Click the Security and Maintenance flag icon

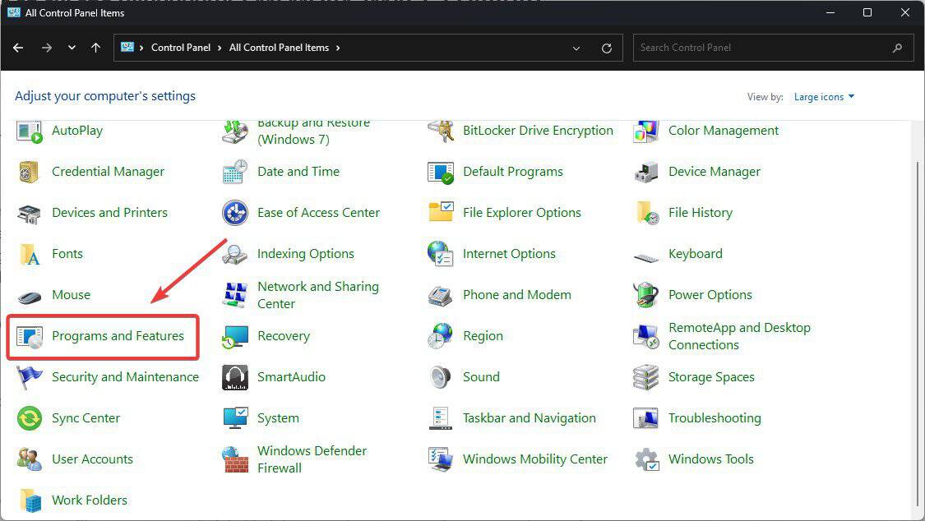point(29,378)
